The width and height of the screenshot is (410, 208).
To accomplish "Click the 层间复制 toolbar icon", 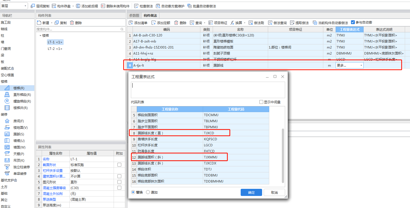I will coord(33,6).
